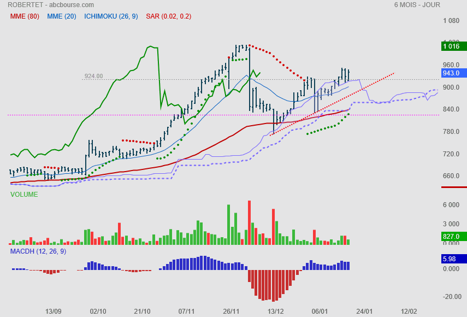Screen dimensions: 467x317
Task: Click the 840.0 price axis label
Action: point(451,109)
